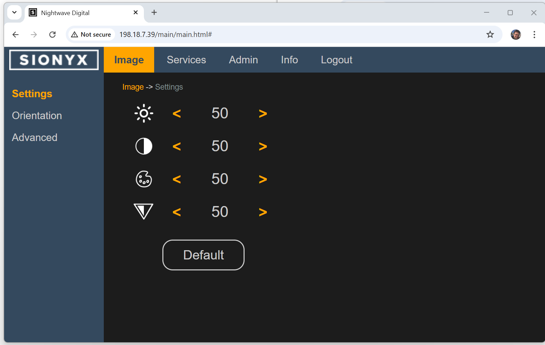Click the brightness sun icon
This screenshot has height=345, width=545.
click(144, 113)
